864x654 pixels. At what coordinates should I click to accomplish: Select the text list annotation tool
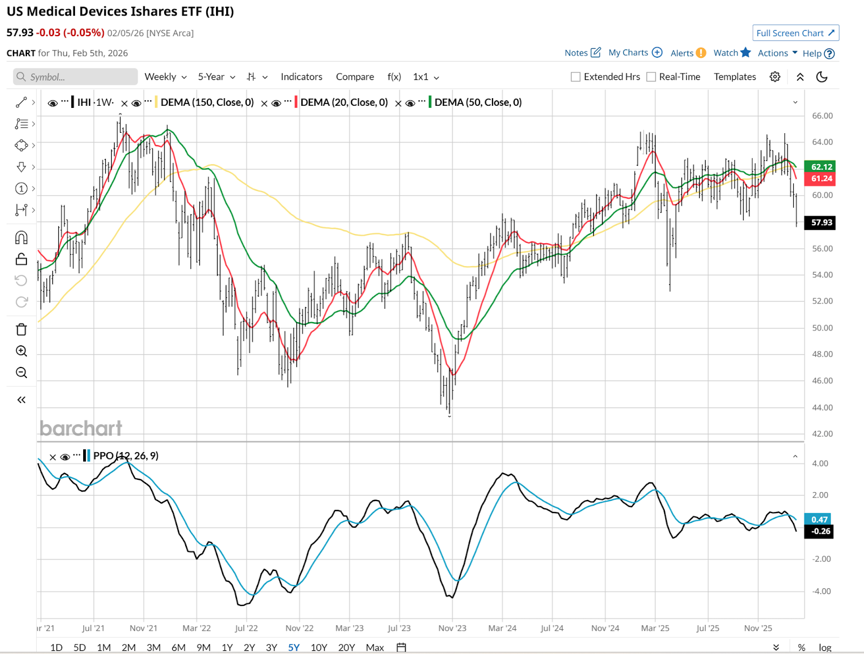tap(21, 124)
